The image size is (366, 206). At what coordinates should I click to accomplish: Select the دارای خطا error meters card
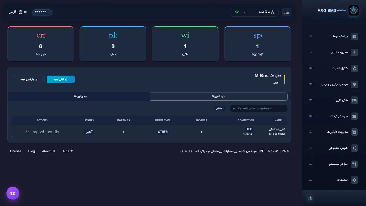click(41, 44)
